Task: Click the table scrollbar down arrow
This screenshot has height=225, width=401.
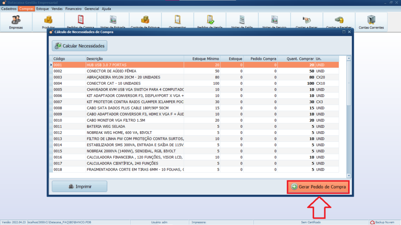Action: pos(349,176)
